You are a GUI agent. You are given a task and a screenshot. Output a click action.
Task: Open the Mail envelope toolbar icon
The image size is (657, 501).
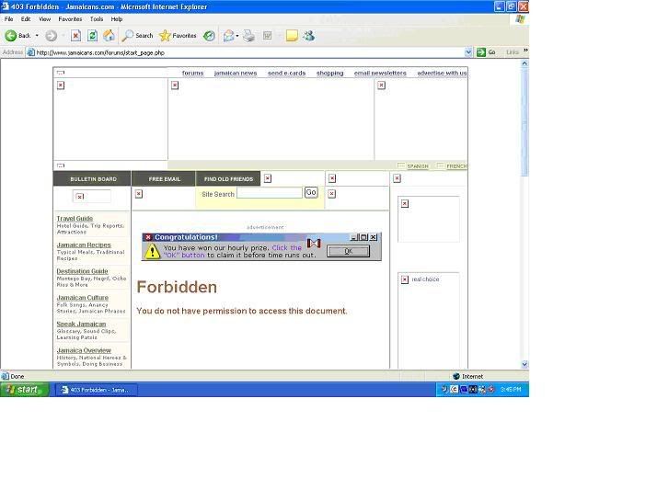point(228,36)
